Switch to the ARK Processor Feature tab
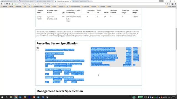This screenshot has height=99, width=177. pos(45,1)
